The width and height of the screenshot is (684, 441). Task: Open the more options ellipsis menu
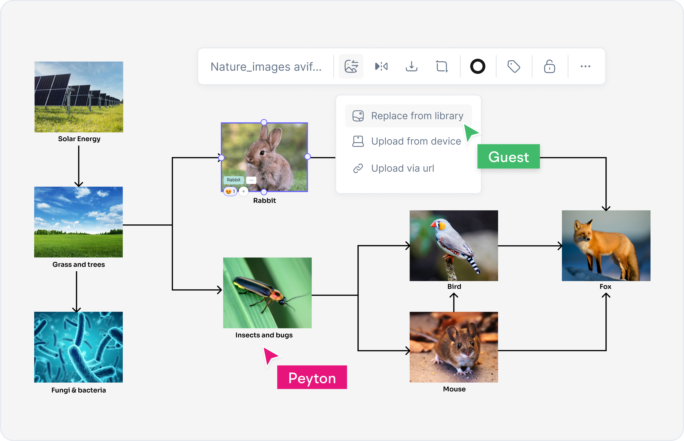click(x=586, y=66)
